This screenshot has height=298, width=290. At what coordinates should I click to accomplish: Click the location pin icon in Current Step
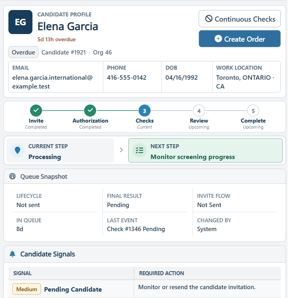click(18, 150)
